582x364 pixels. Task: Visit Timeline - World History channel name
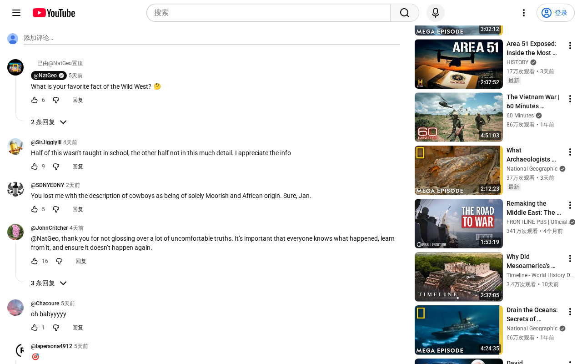(540, 275)
